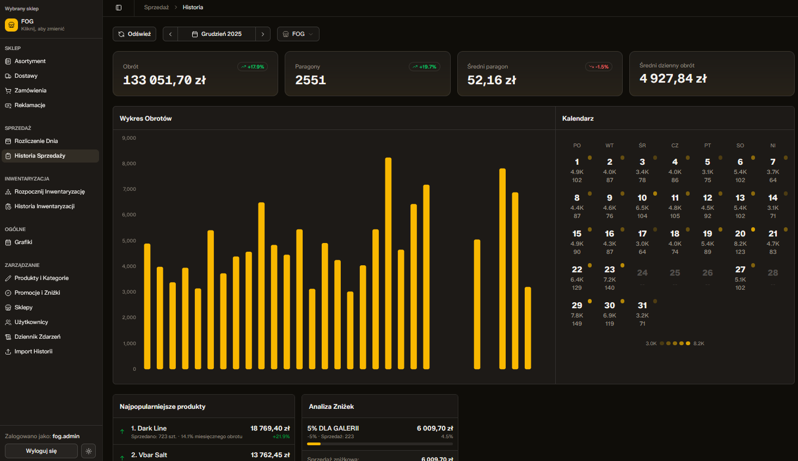Open the Grudzień 2025 month picker
The height and width of the screenshot is (461, 798).
pyautogui.click(x=217, y=34)
